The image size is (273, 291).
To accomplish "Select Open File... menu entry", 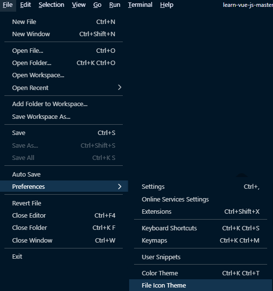I will [x=64, y=51].
